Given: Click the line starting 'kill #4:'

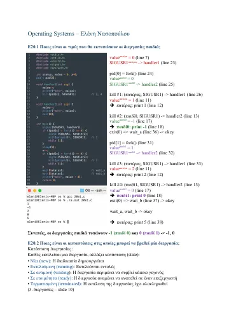Looking at the screenshot, I should [155, 185].
